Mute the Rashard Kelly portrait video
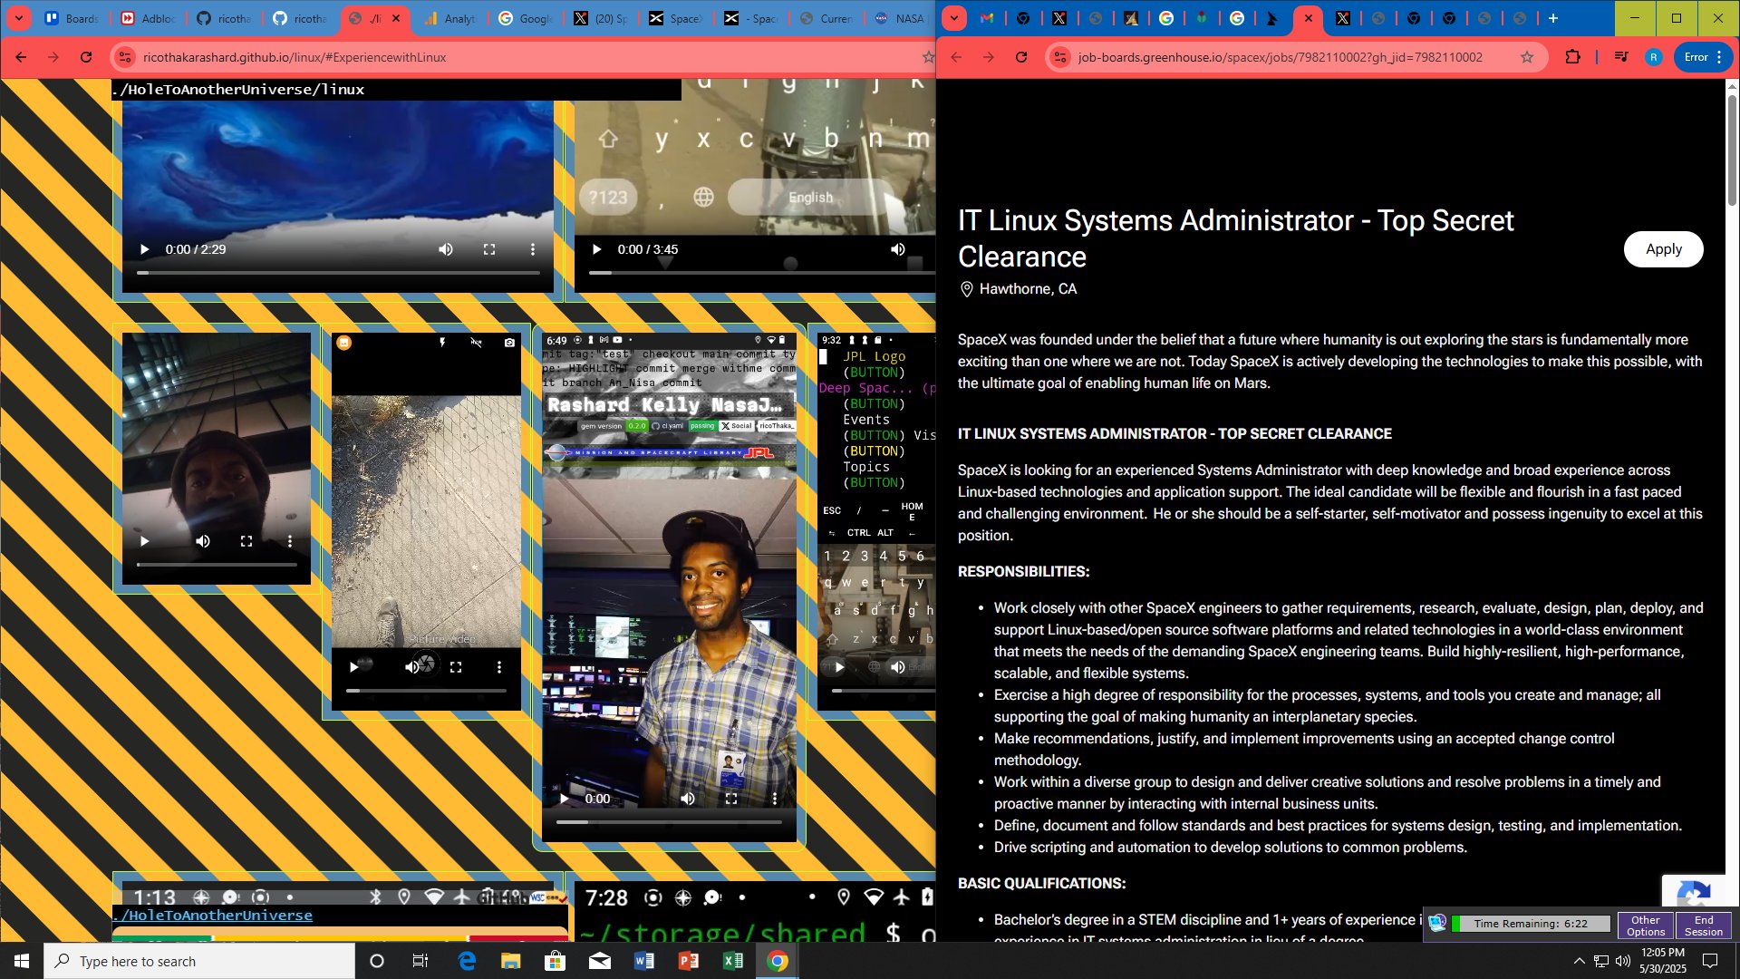Viewport: 1740px width, 979px height. (x=688, y=799)
